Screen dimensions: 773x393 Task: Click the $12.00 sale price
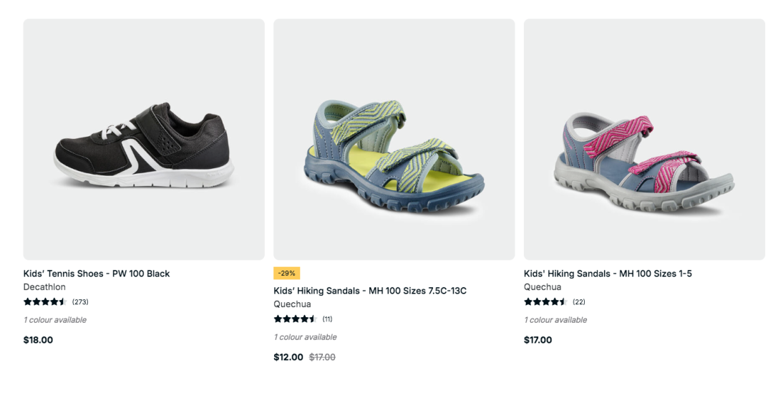pos(288,357)
